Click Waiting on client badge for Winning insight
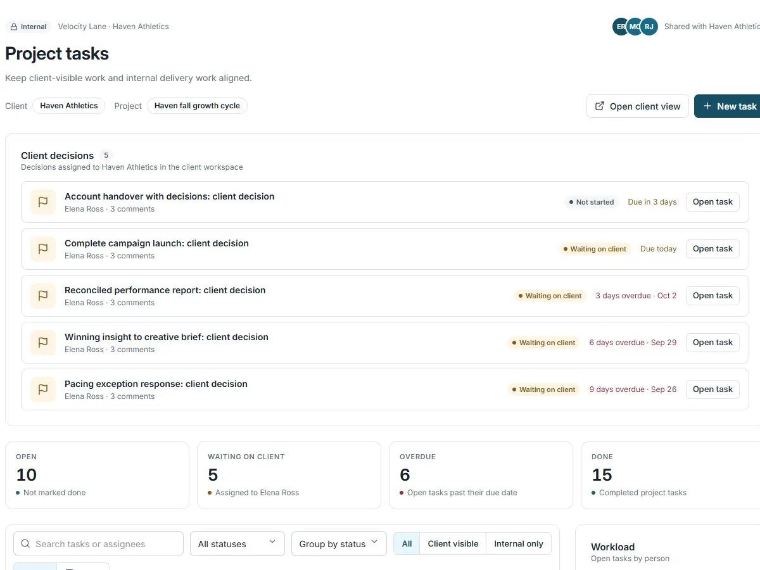 543,343
